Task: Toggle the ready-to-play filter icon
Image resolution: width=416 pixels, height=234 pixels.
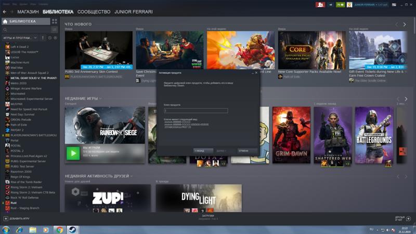Action: (55, 38)
